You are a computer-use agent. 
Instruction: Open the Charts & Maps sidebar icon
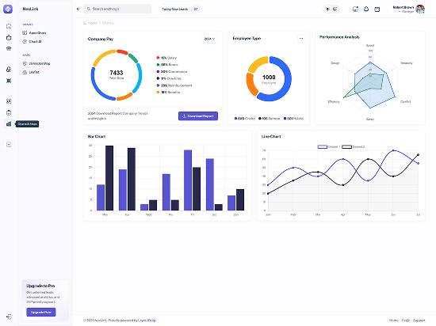9,123
